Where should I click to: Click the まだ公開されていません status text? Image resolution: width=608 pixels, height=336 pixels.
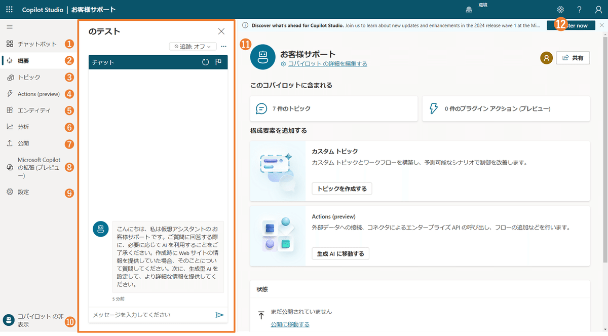point(301,312)
